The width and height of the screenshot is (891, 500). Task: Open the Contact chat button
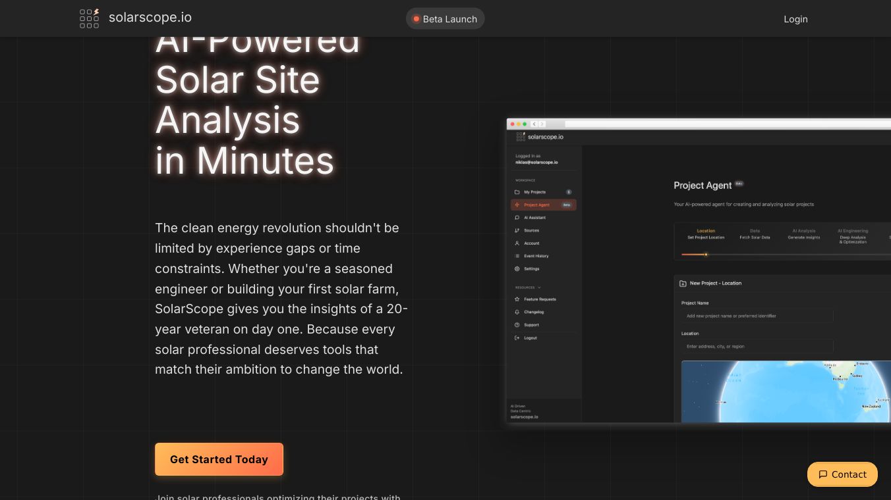click(842, 474)
